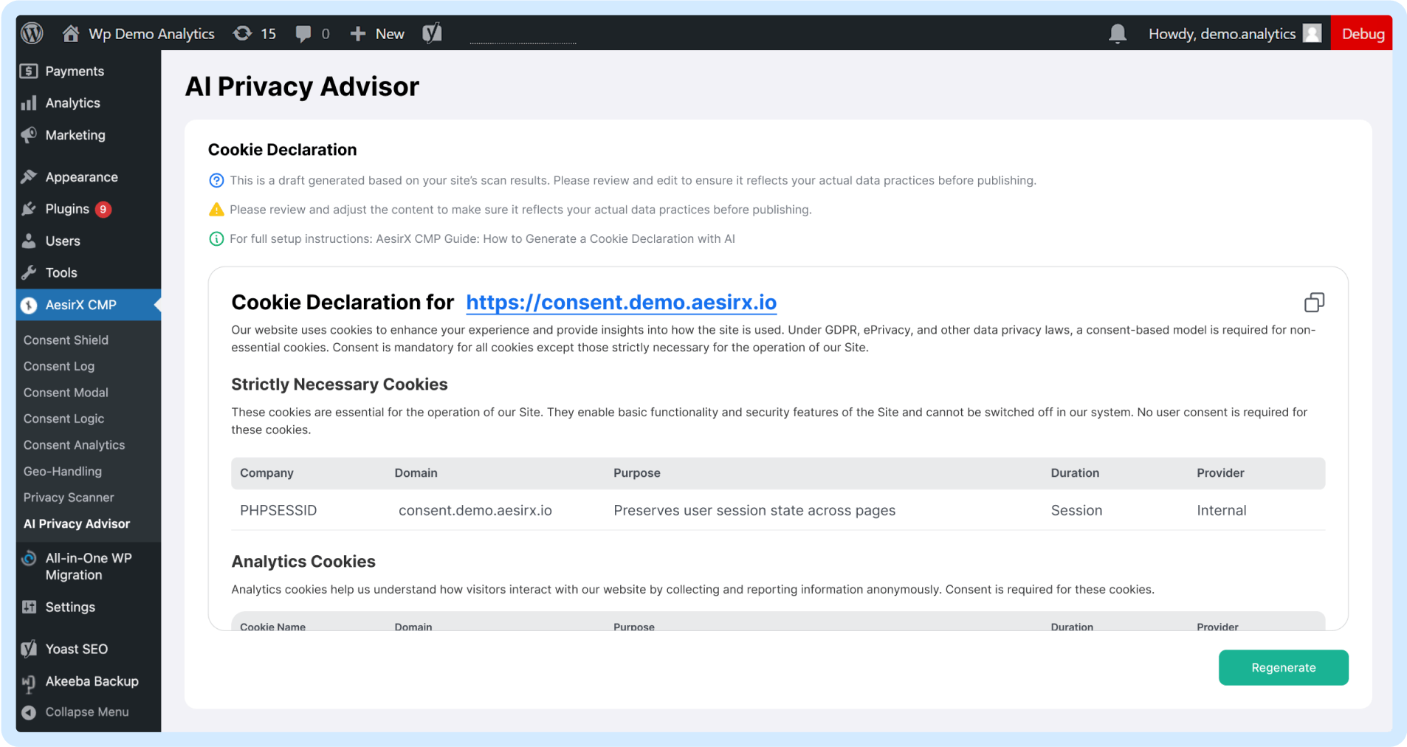This screenshot has width=1407, height=747.
Task: Click the red Debug button
Action: (1362, 33)
